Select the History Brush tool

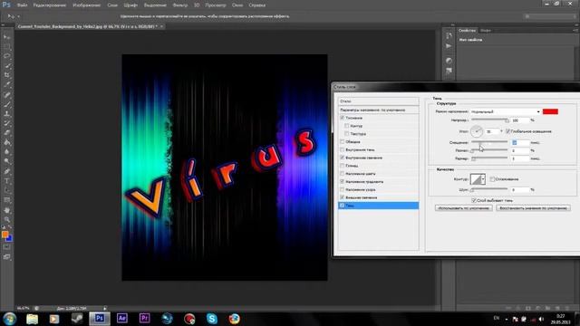(x=7, y=123)
